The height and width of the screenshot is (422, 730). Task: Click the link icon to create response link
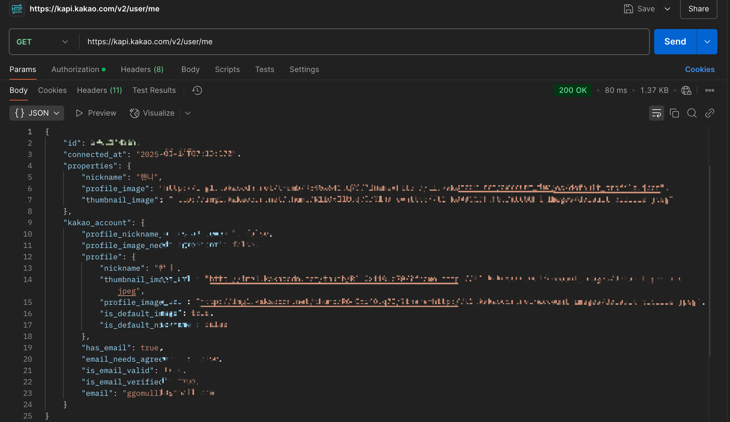pos(709,113)
